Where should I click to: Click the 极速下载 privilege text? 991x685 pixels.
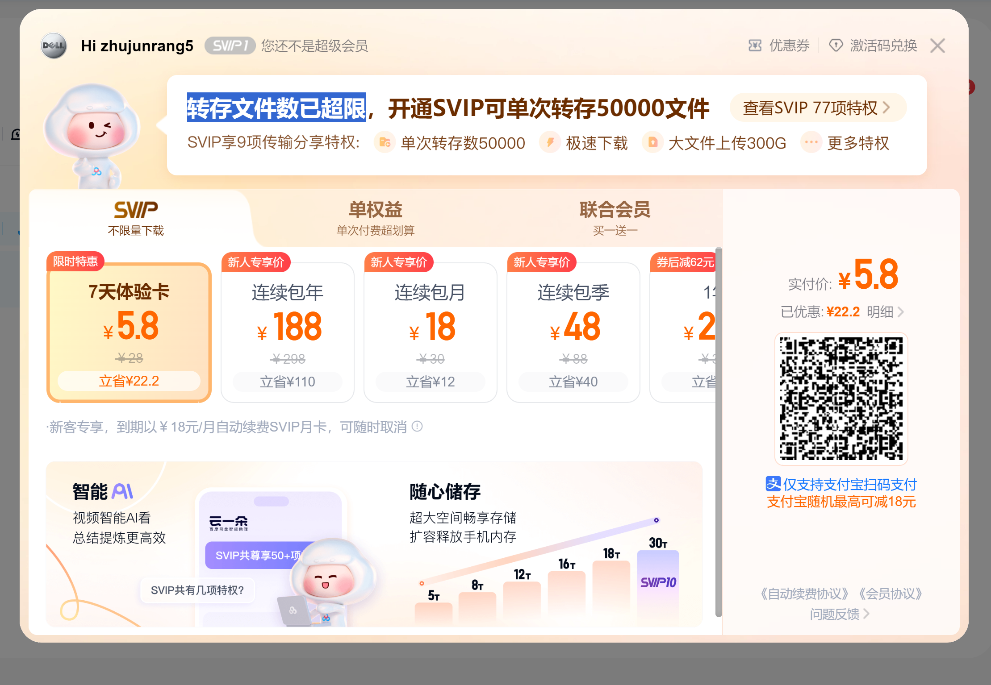597,143
